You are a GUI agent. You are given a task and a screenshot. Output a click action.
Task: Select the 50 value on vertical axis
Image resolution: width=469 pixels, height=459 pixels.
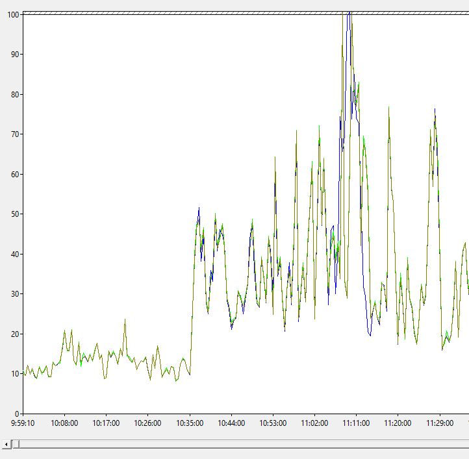[15, 214]
